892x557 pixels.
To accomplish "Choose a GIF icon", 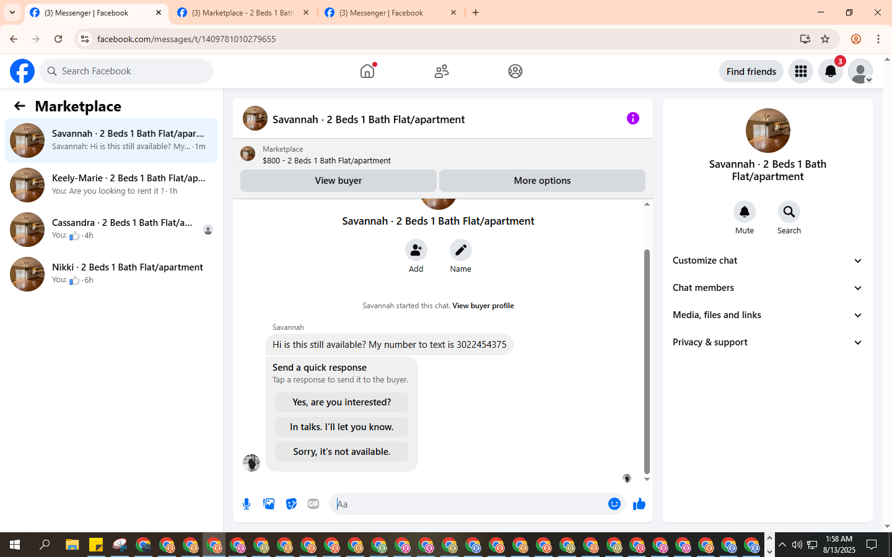I will click(x=313, y=504).
